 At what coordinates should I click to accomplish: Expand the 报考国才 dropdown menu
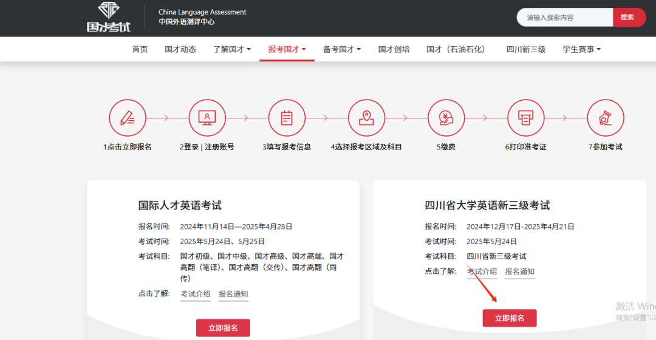[x=287, y=49]
